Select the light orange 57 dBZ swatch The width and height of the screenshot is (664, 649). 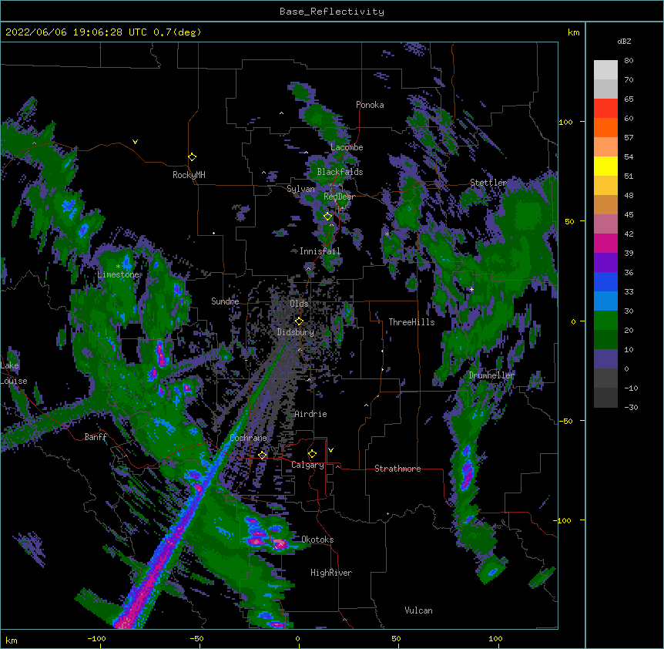pos(605,147)
